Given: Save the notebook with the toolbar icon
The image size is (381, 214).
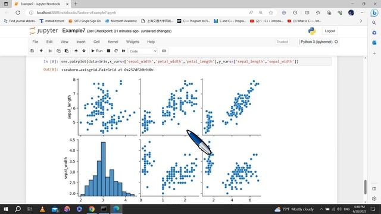Looking at the screenshot, I should [32, 51].
